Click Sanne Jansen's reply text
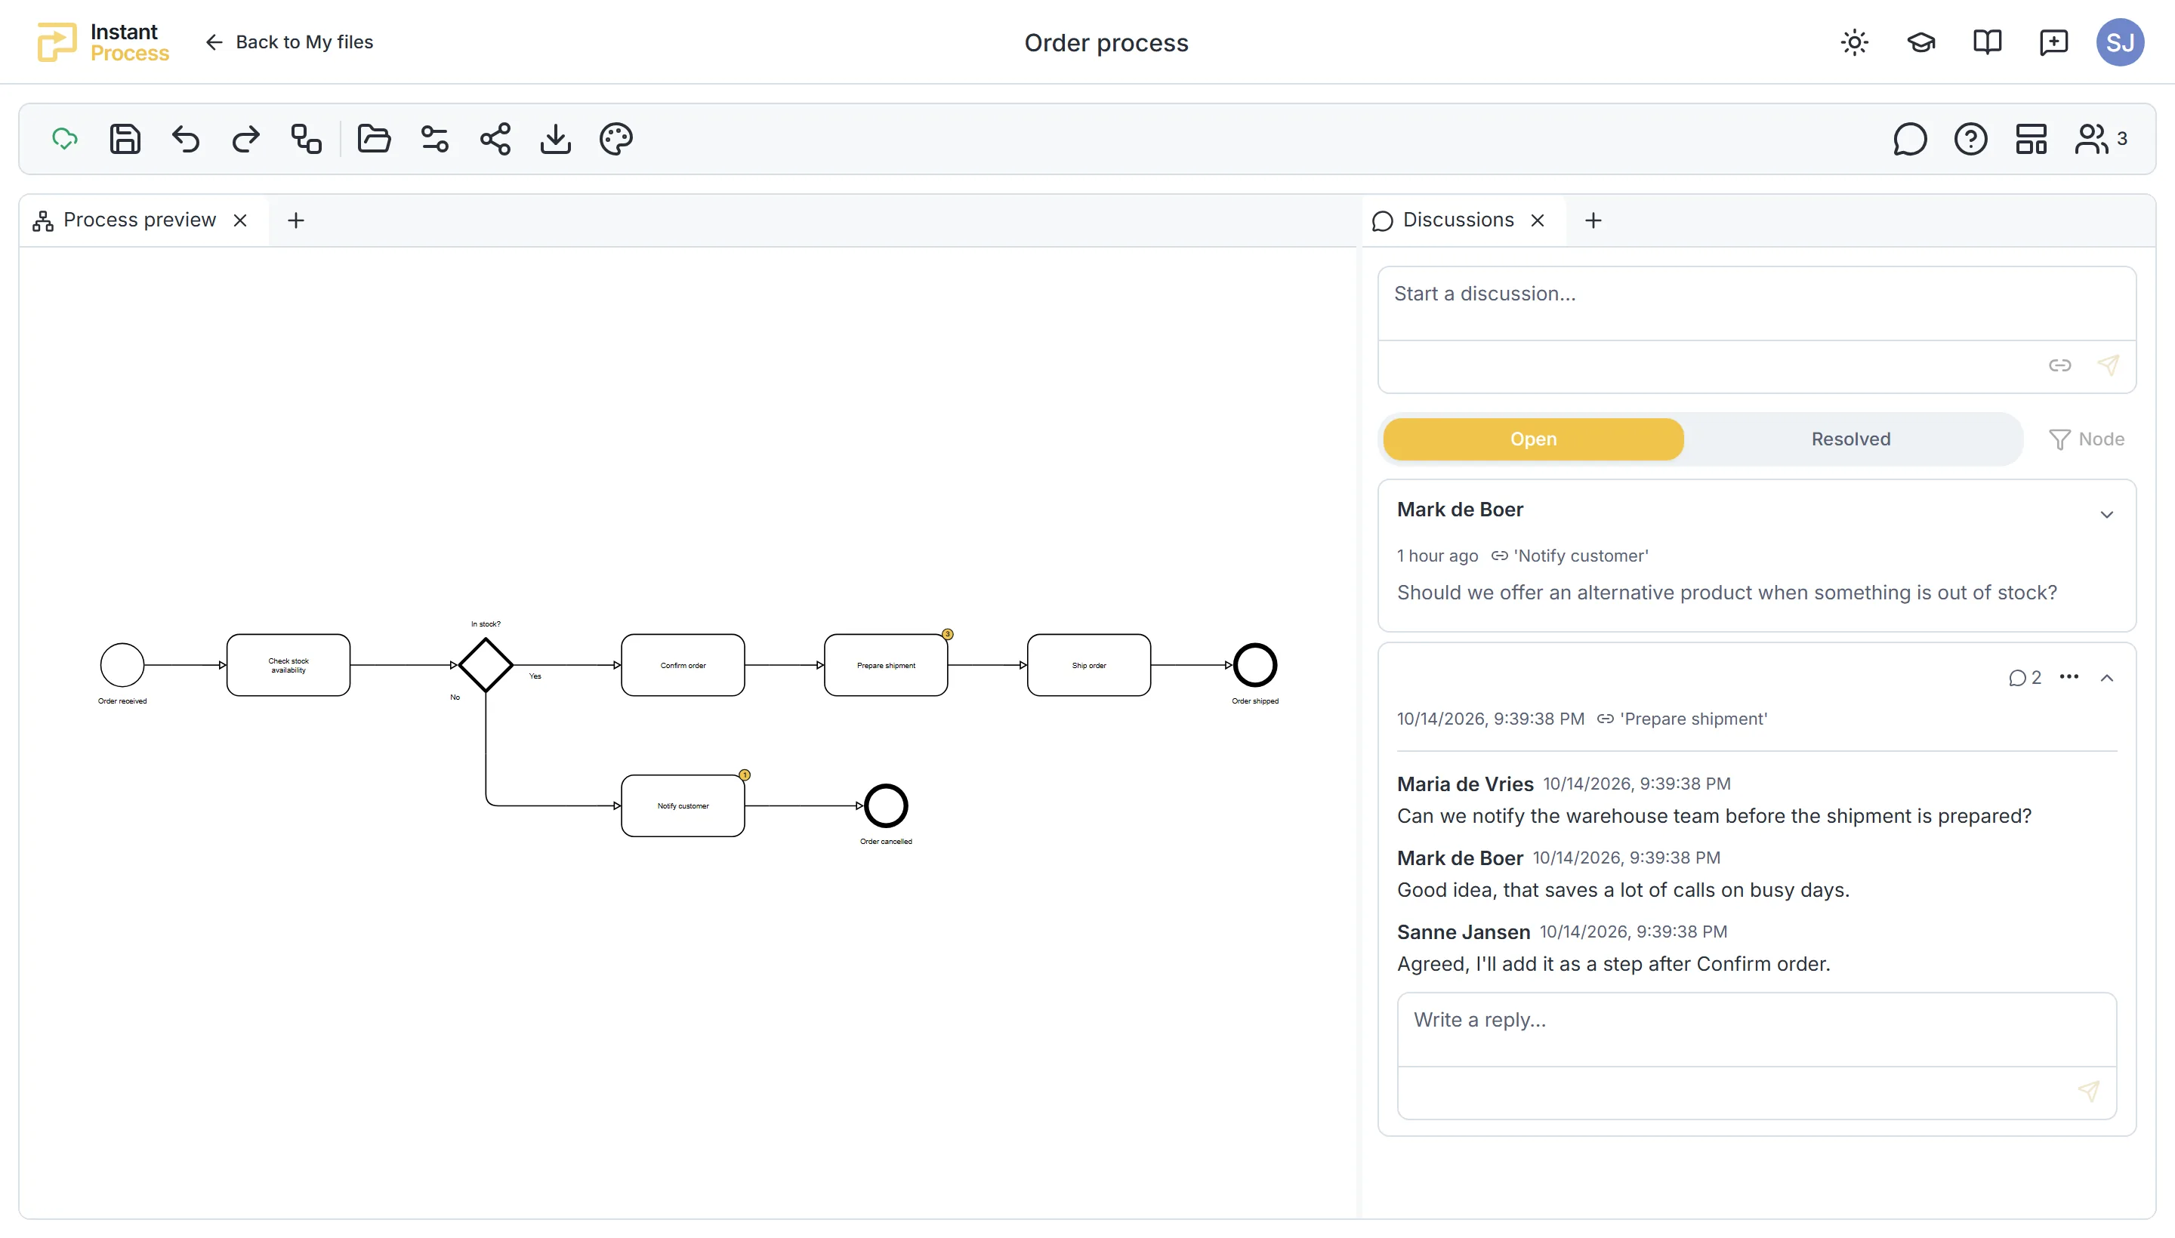This screenshot has height=1238, width=2175. pos(1613,964)
